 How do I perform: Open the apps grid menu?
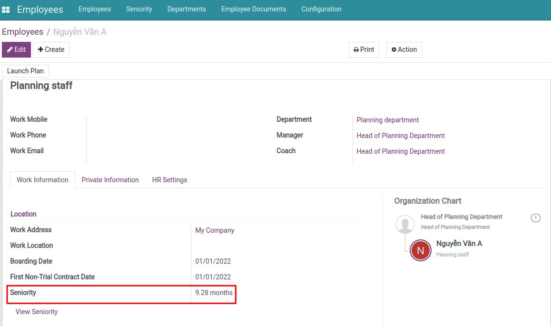(x=6, y=9)
